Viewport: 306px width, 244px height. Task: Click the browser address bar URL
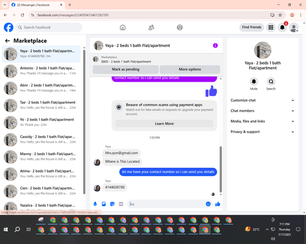73,15
